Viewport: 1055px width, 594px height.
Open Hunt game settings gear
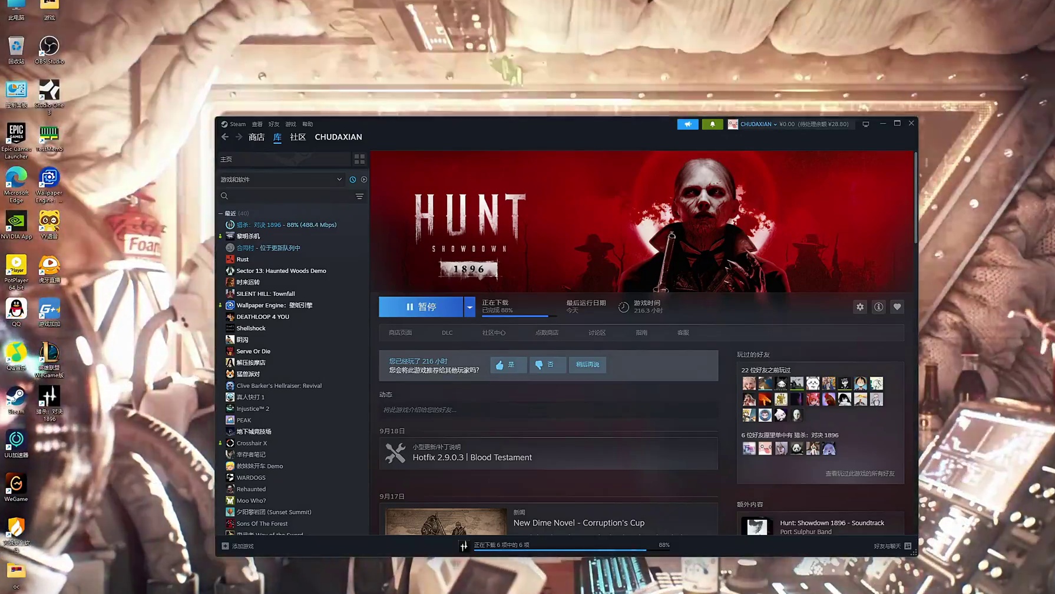(860, 307)
